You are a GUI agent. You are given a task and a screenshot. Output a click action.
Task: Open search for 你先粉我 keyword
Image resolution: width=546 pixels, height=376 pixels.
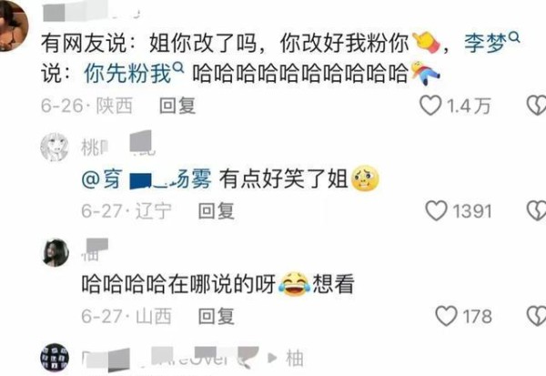tap(134, 73)
